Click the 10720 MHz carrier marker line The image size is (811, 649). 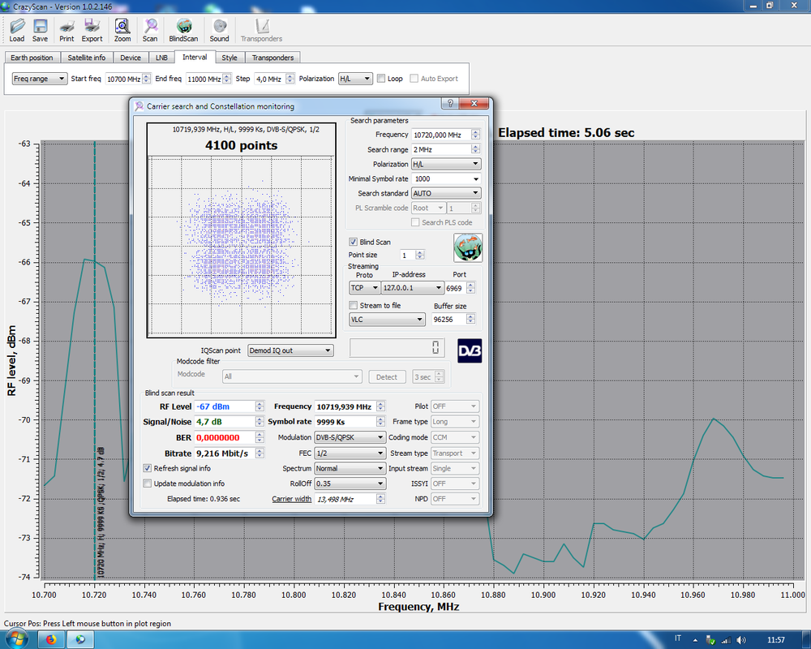(x=95, y=359)
